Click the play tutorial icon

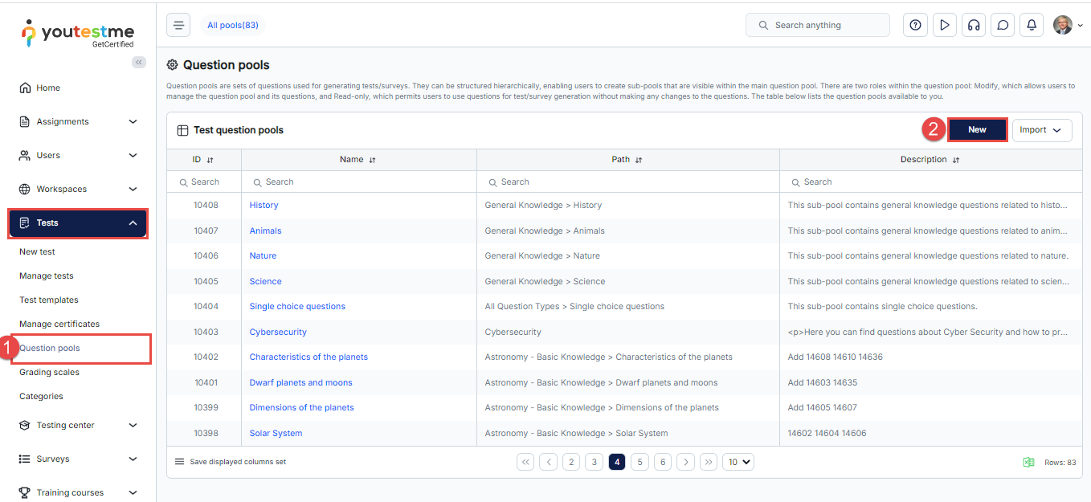click(x=944, y=25)
